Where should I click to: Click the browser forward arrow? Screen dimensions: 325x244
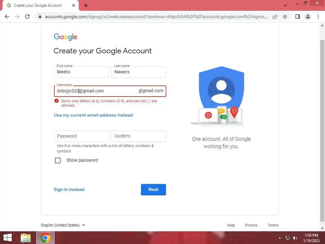17,17
